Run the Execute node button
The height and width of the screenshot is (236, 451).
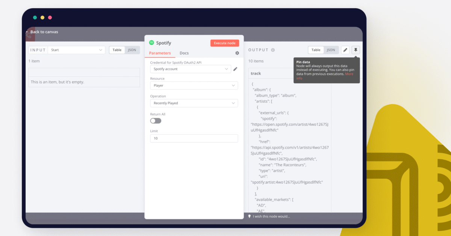click(x=225, y=43)
